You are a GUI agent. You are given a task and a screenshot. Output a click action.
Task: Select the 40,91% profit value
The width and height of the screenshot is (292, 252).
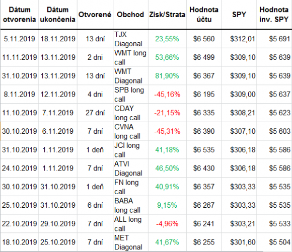[x=167, y=187]
